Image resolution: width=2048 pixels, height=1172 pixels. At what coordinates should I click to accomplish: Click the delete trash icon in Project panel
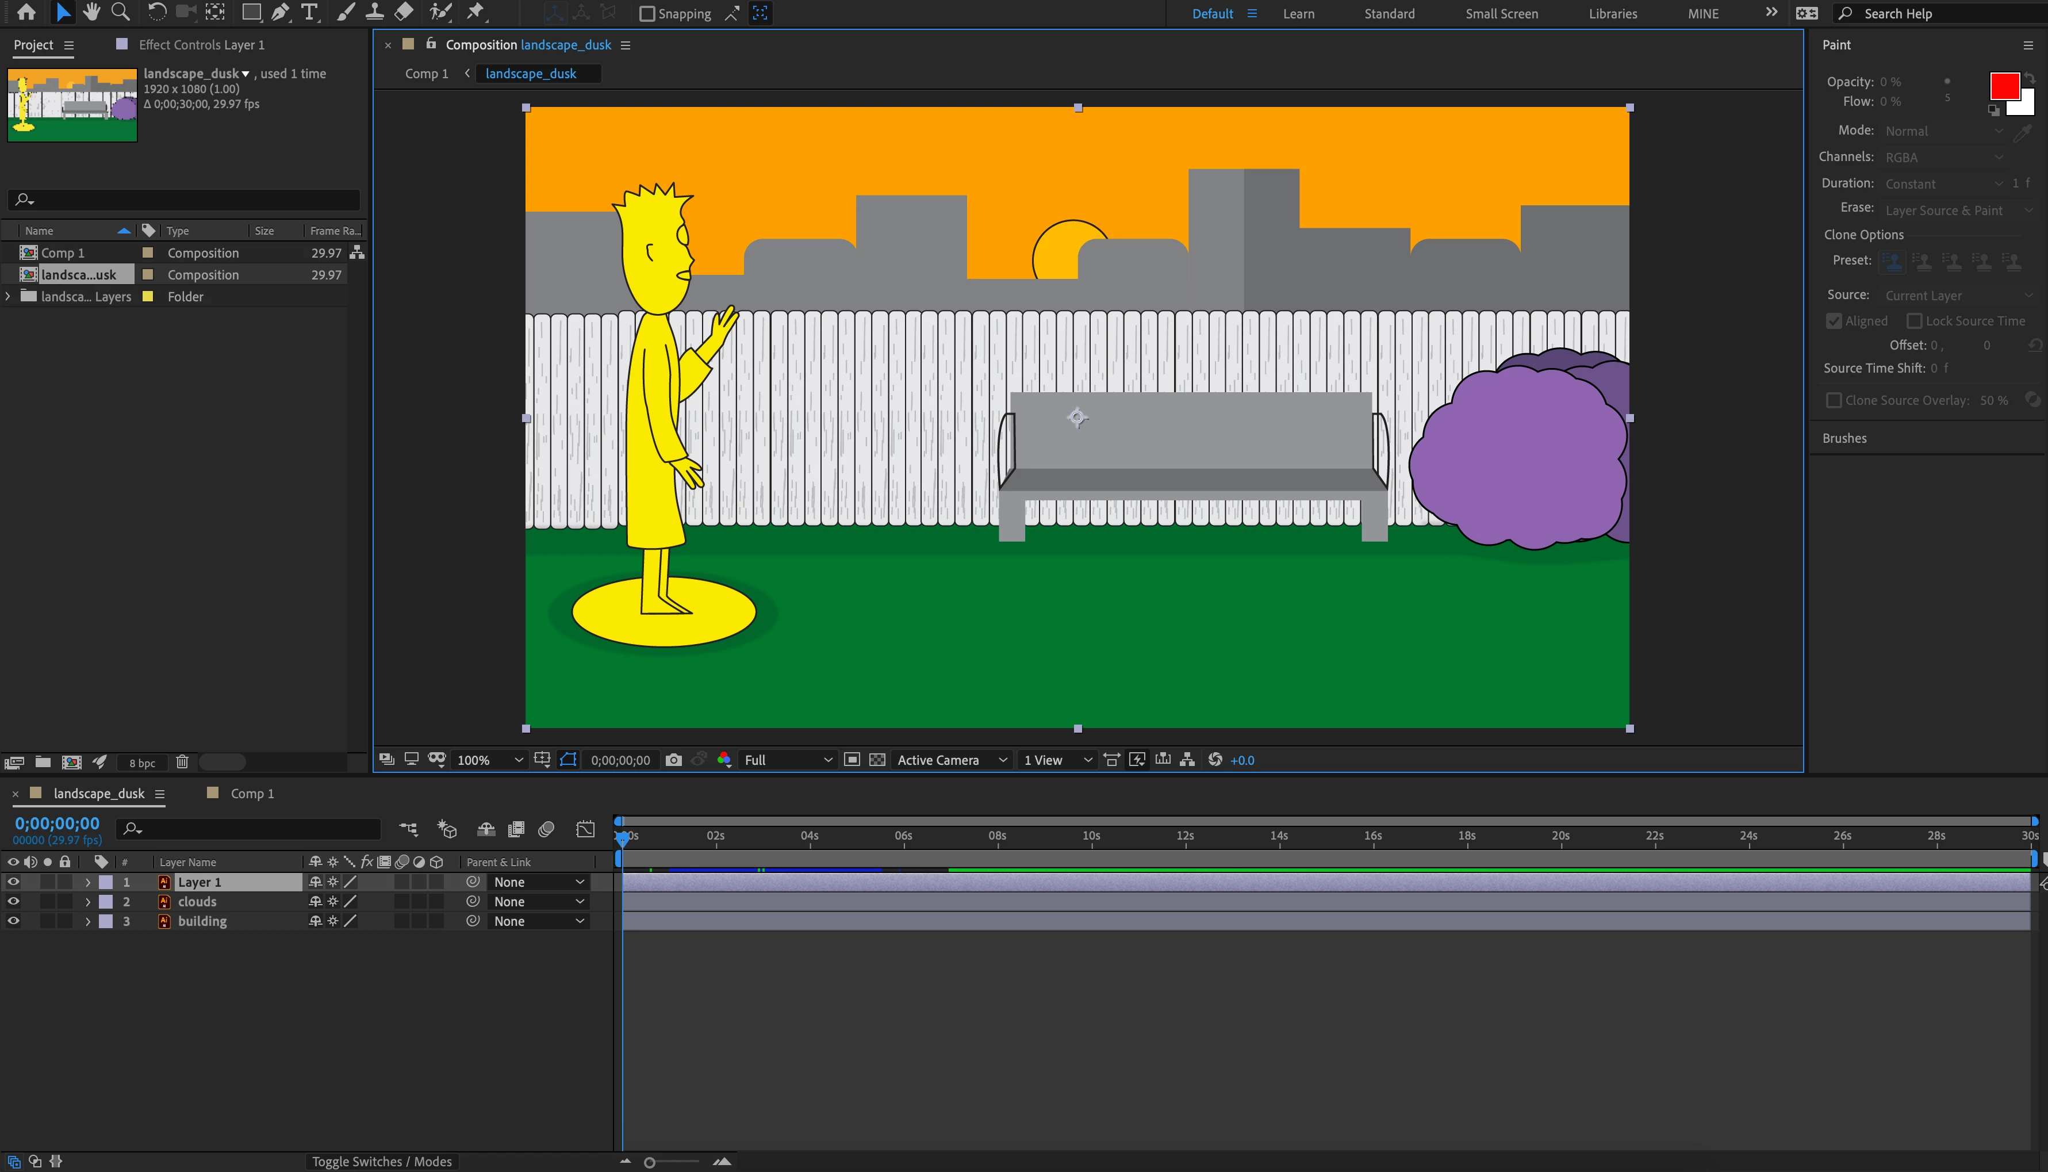coord(183,761)
